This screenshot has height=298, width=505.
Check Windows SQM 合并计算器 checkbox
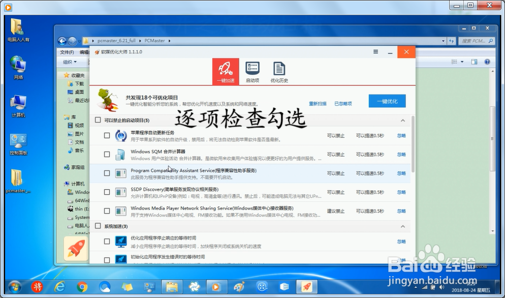pos(107,154)
